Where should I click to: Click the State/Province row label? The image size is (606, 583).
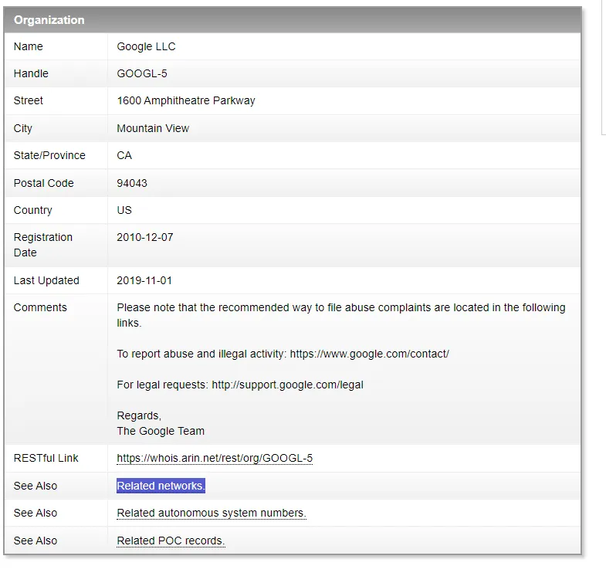pyautogui.click(x=49, y=155)
